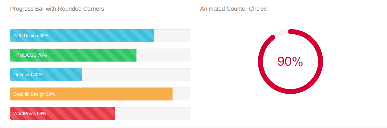Click the empty track of Web Design bar
Image resolution: width=387 pixels, height=128 pixels.
(172, 36)
